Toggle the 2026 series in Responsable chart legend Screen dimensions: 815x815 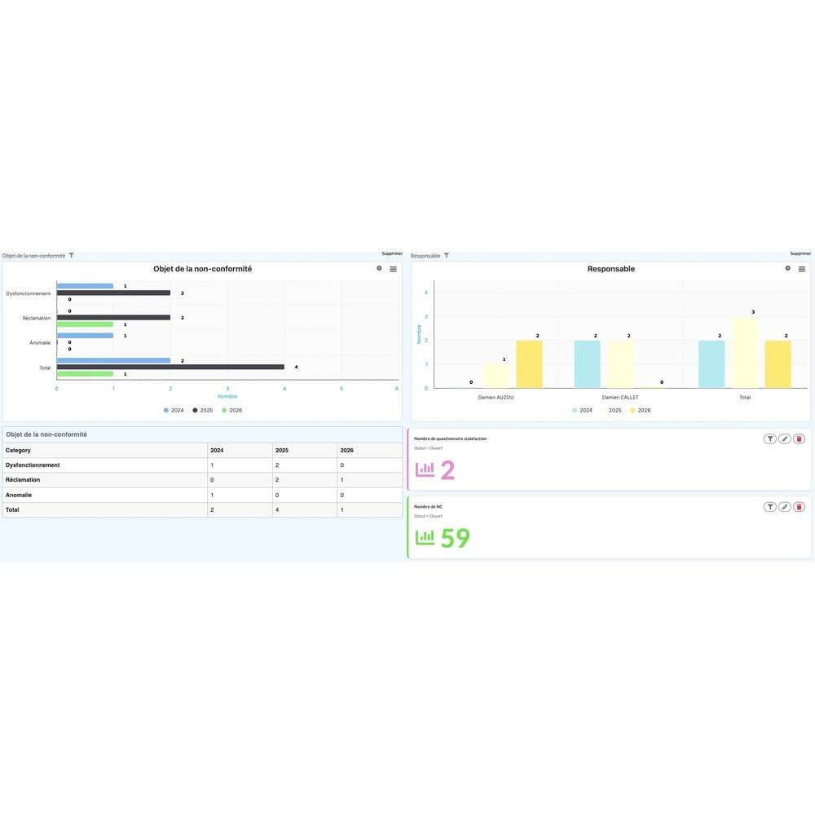[x=641, y=410]
